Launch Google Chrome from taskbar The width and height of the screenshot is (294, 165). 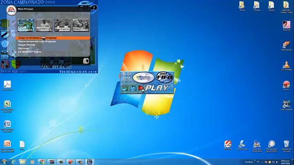(x=42, y=162)
